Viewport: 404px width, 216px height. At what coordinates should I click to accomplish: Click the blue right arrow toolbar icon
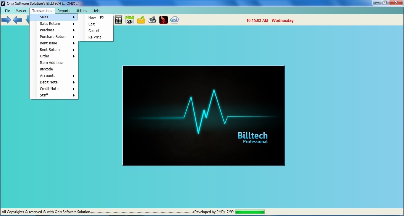pos(6,20)
